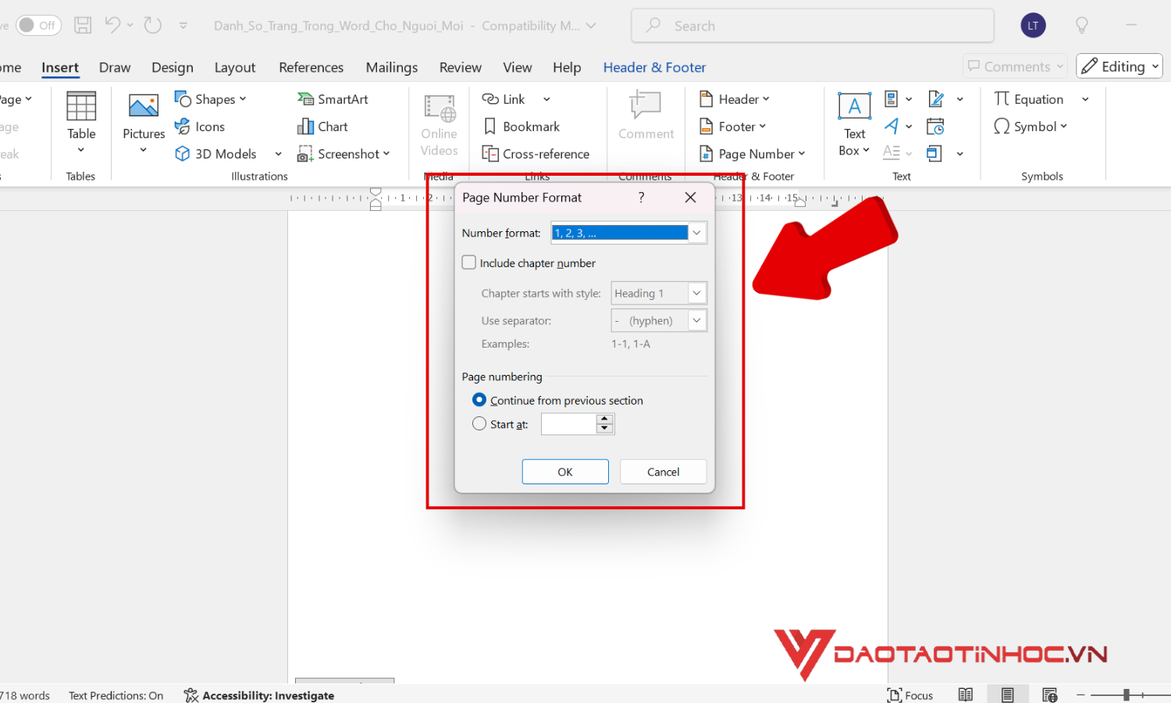Click the zoom out minus button
The image size is (1171, 703).
(1080, 695)
